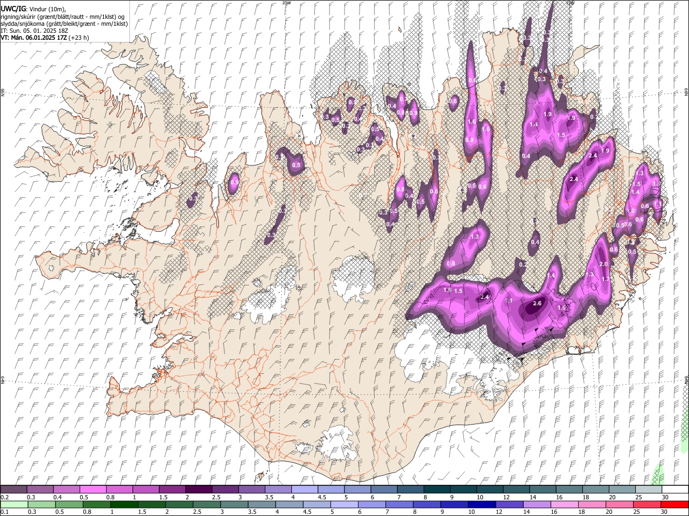689x516 pixels.
Task: Select the bright pink 0.5 swatch in upper legend
Action: click(x=93, y=489)
